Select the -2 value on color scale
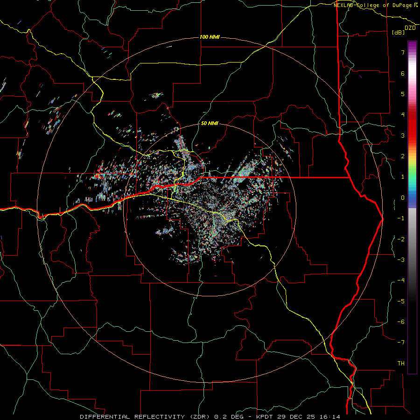This screenshot has width=420, height=420. 401,239
